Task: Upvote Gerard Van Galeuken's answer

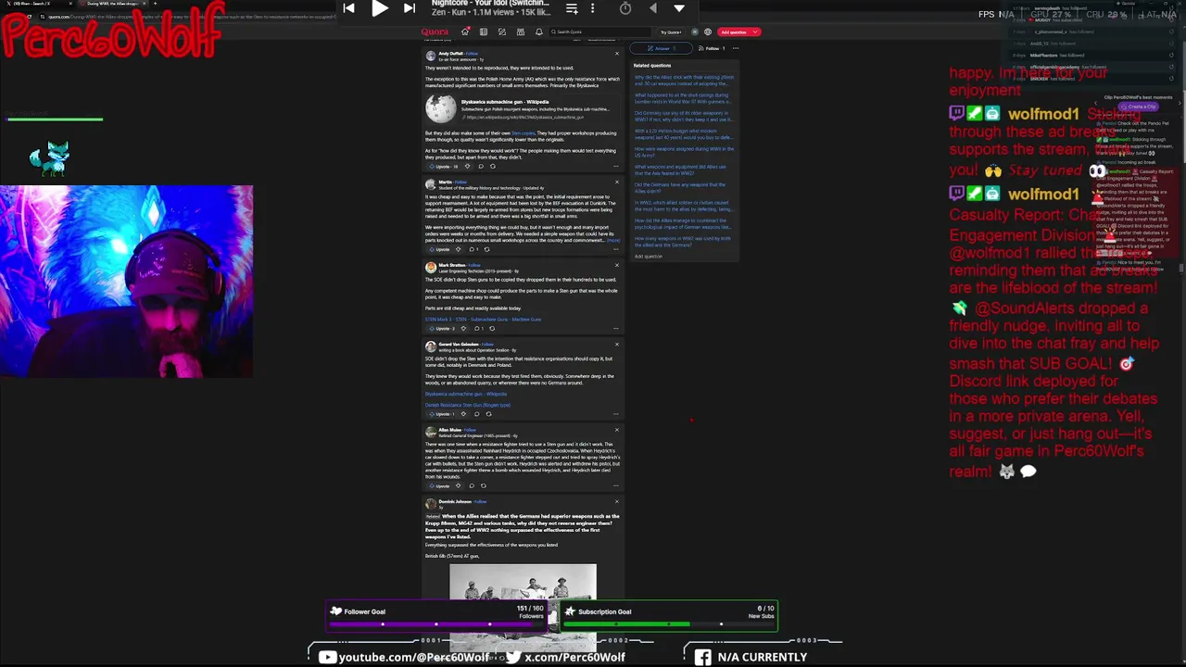Action: [x=440, y=414]
